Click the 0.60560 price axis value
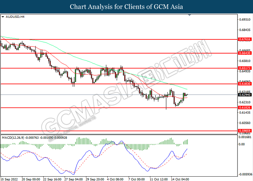The height and width of the screenshot is (181, 253). pyautogui.click(x=245, y=123)
